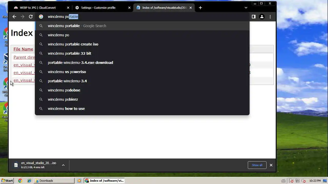
Task: Close the Settings - Customize profile tab
Action: click(129, 8)
